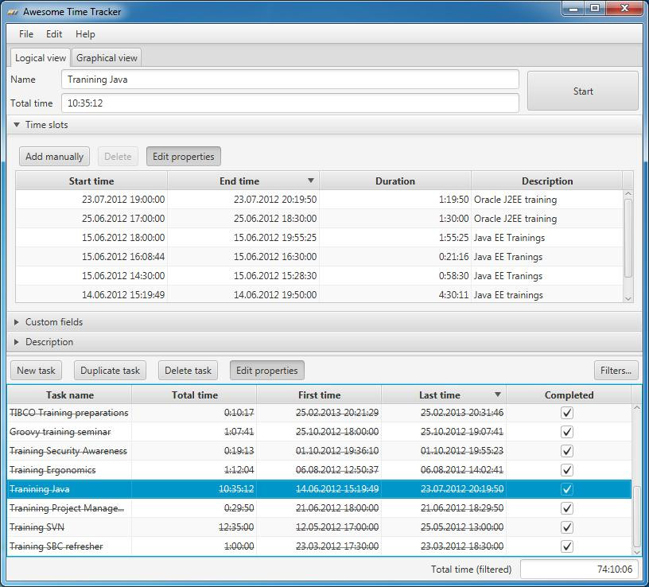Click the Duplicate task button

click(x=110, y=371)
